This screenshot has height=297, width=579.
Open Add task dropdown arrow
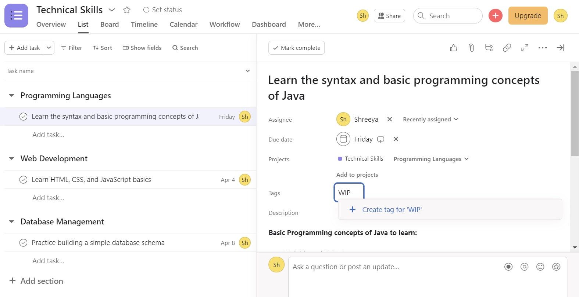[x=49, y=48]
